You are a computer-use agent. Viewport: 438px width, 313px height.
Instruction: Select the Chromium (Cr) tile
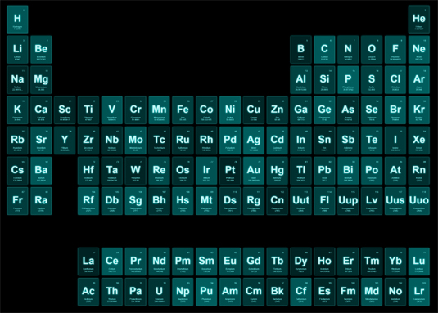coord(135,110)
